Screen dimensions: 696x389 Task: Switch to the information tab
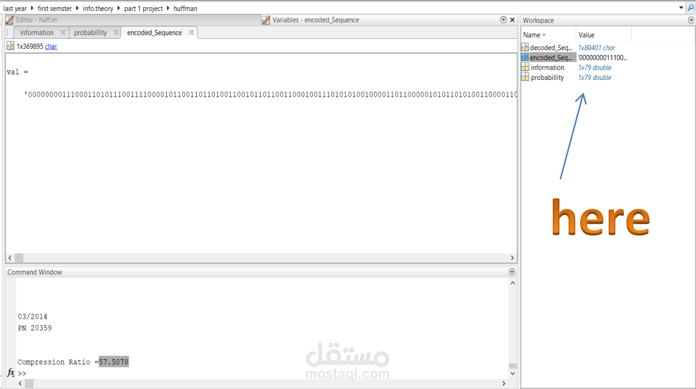[36, 33]
